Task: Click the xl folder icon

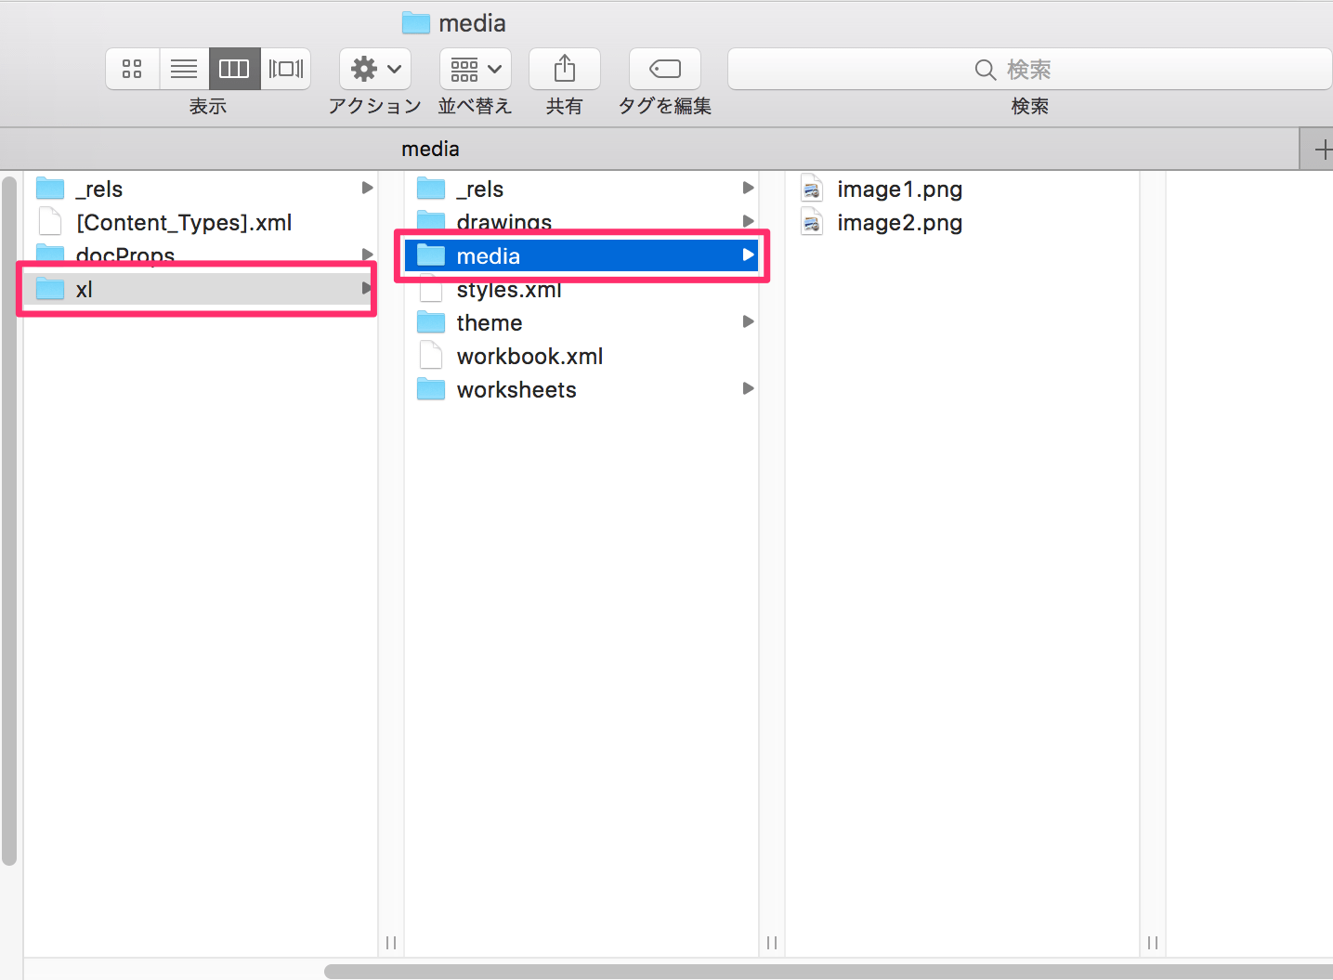Action: click(x=50, y=289)
